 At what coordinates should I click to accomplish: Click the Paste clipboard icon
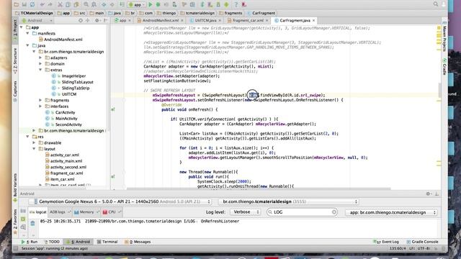[76, 4]
